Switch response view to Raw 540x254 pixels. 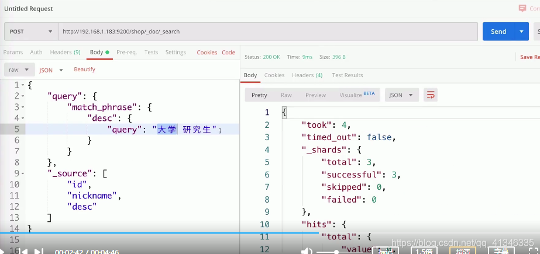coord(286,95)
